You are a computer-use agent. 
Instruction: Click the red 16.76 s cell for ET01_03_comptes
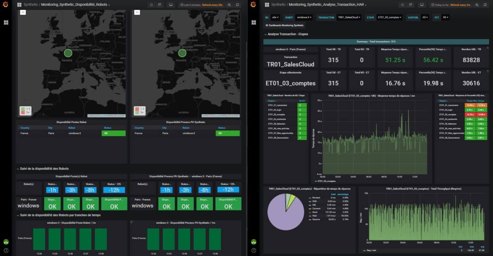pyautogui.click(x=470, y=115)
